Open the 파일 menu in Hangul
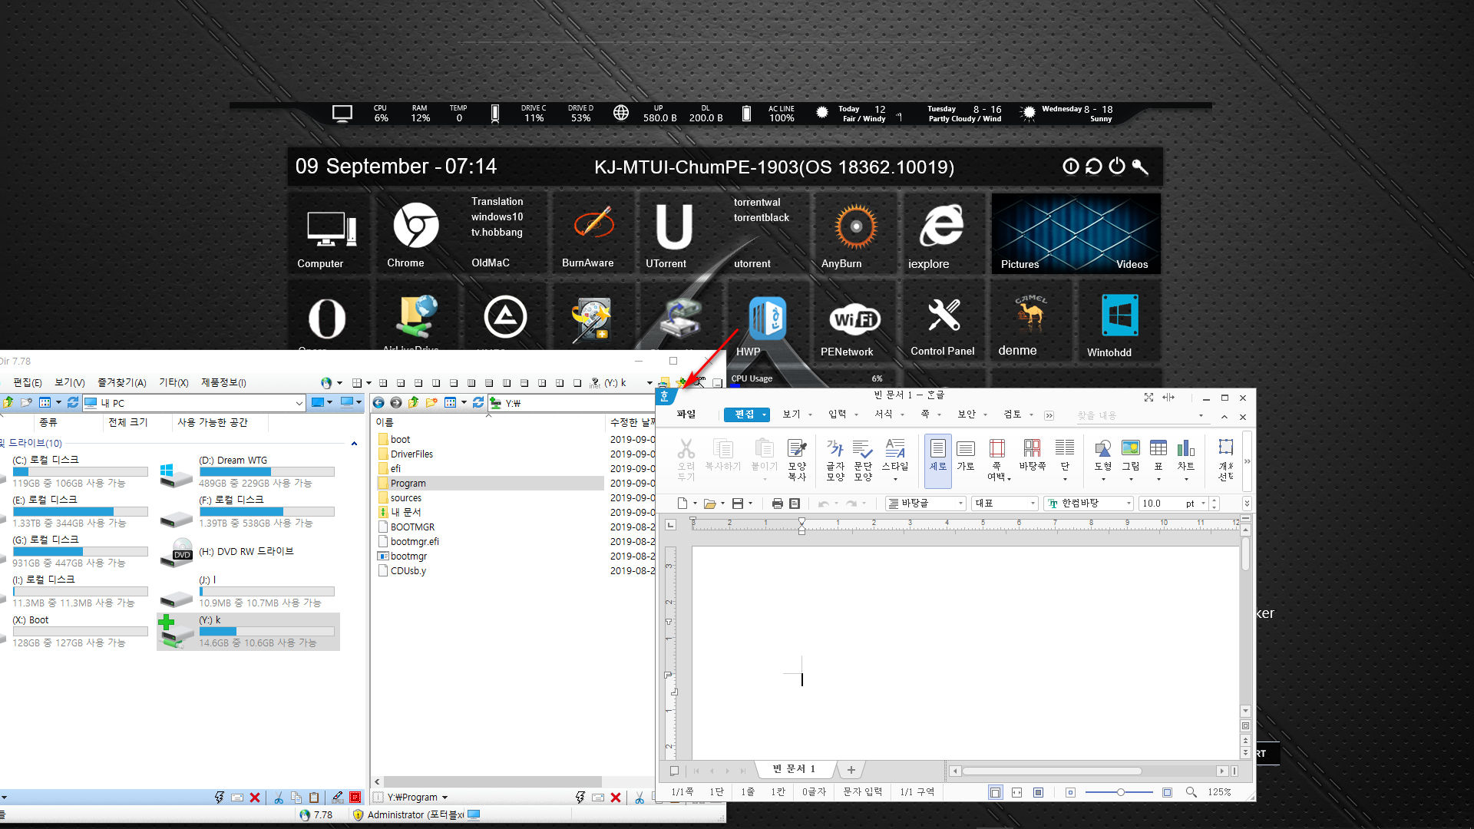Viewport: 1474px width, 829px height. tap(686, 414)
